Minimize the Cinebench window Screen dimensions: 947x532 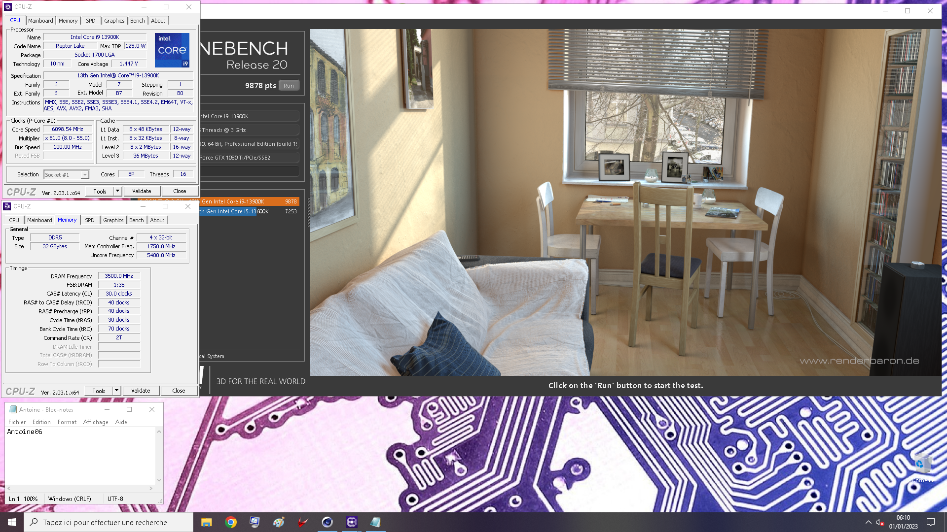(x=885, y=11)
